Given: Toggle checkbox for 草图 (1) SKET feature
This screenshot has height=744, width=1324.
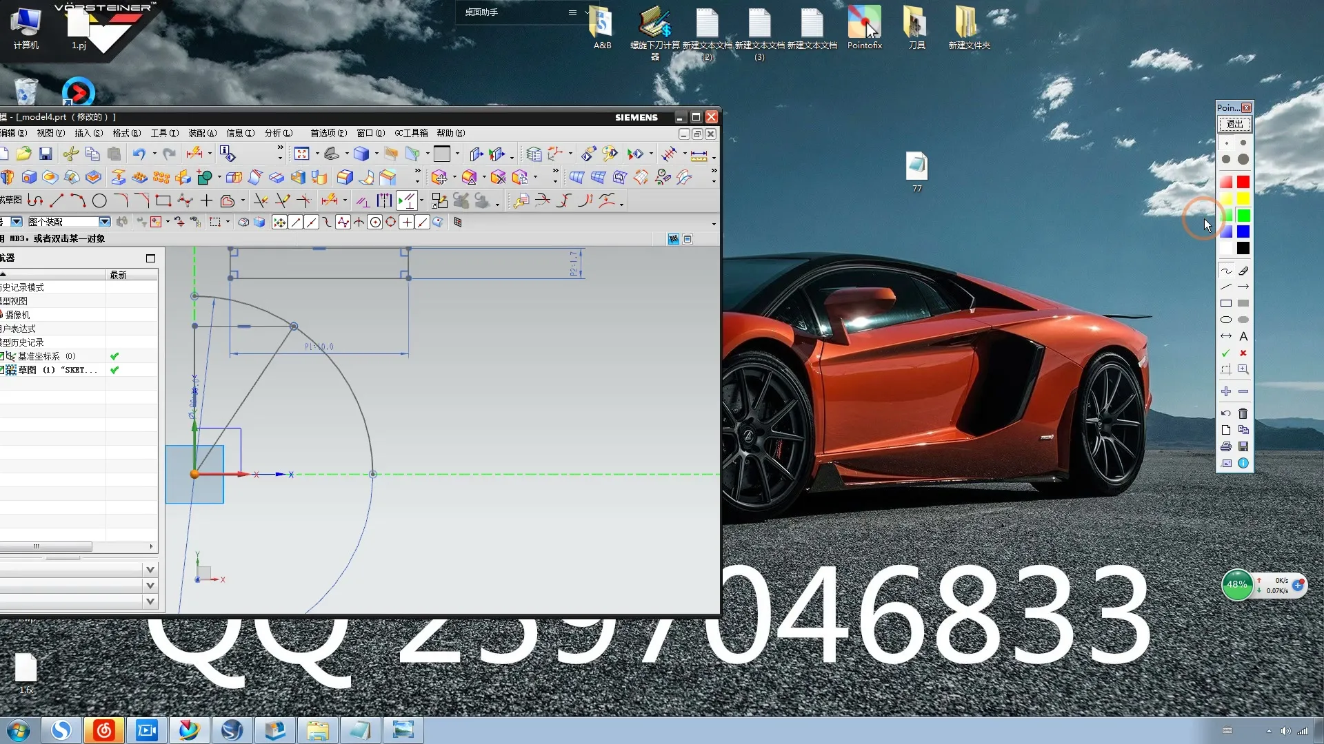Looking at the screenshot, I should click(x=2, y=370).
